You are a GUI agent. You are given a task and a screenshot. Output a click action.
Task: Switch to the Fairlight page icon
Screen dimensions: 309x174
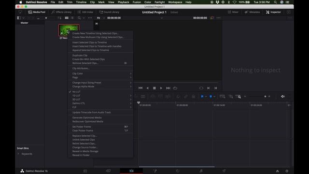coord(201,171)
